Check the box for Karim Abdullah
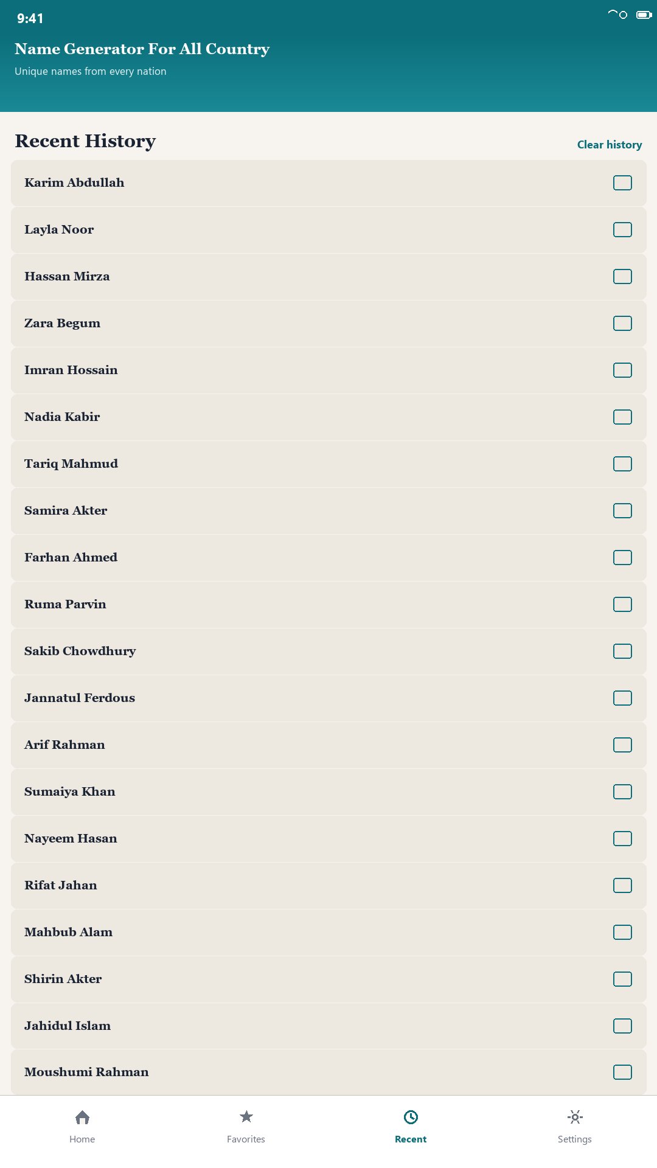Image resolution: width=657 pixels, height=1168 pixels. tap(622, 182)
